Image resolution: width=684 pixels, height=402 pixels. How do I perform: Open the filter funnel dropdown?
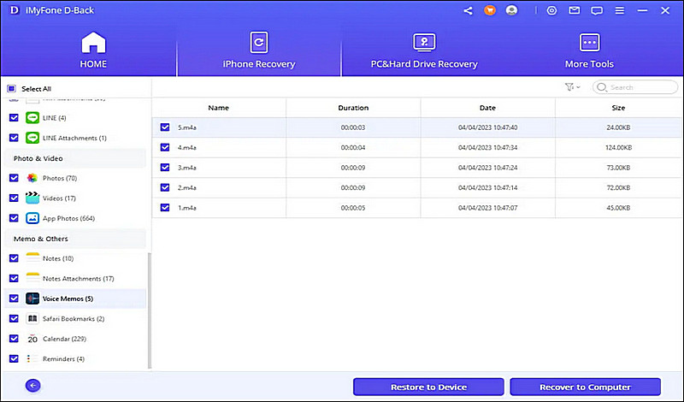571,87
